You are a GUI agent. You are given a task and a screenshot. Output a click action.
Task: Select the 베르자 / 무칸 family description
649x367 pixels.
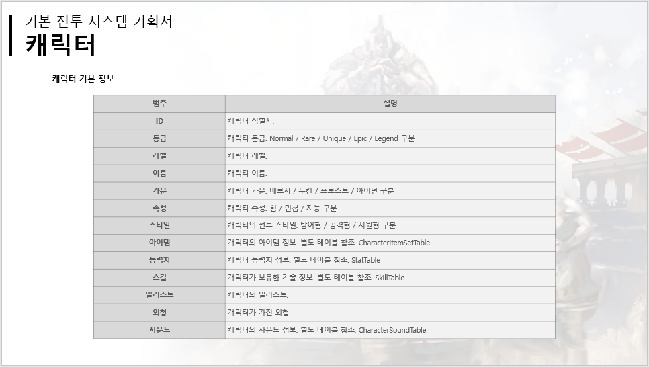(x=310, y=190)
